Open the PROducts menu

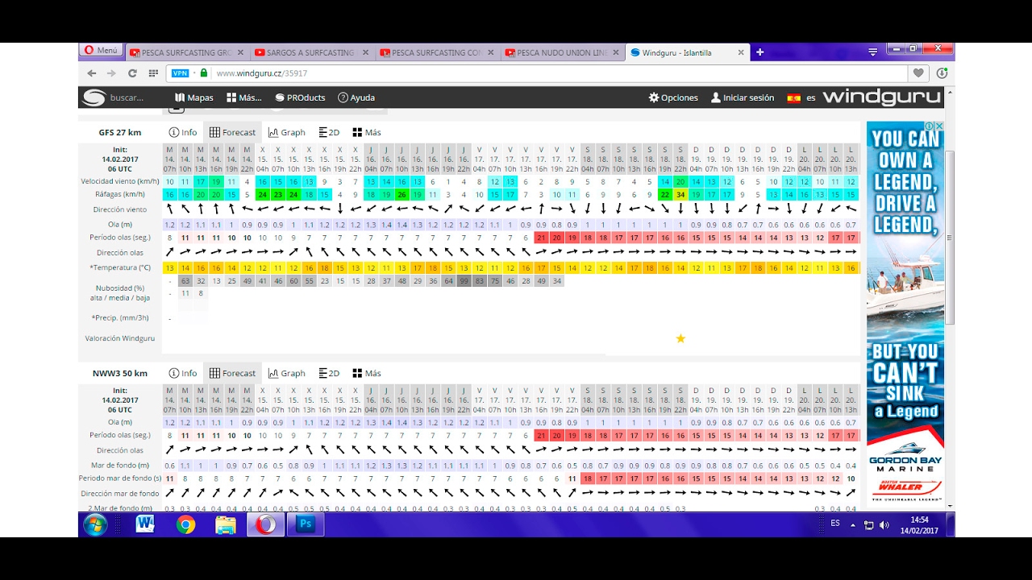(300, 97)
